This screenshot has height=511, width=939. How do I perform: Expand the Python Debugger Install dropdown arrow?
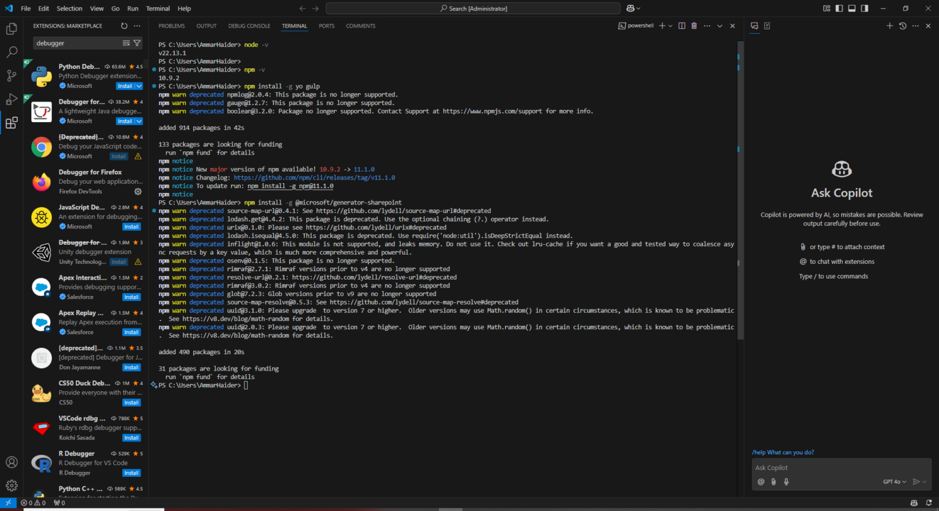pyautogui.click(x=139, y=86)
